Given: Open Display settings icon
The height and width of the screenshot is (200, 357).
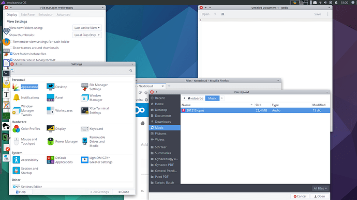Looking at the screenshot, I should point(50,128).
